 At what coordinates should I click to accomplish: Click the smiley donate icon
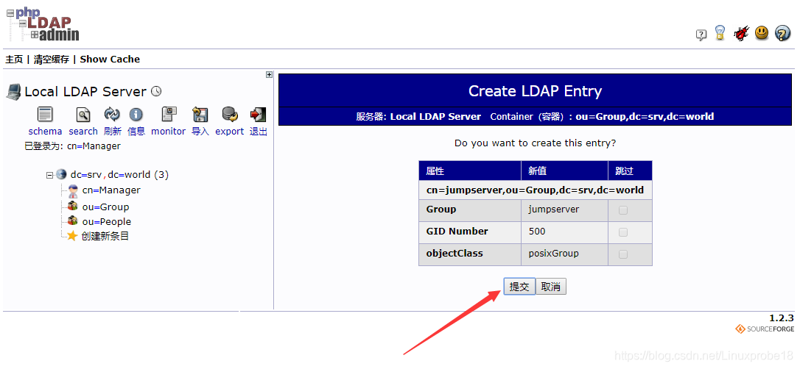tap(762, 33)
